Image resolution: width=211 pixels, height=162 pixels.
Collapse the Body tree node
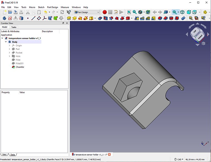pos(6,42)
